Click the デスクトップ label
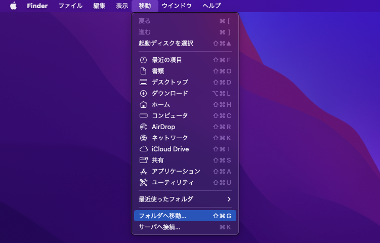Viewport: 380px width, 243px height. (x=170, y=82)
